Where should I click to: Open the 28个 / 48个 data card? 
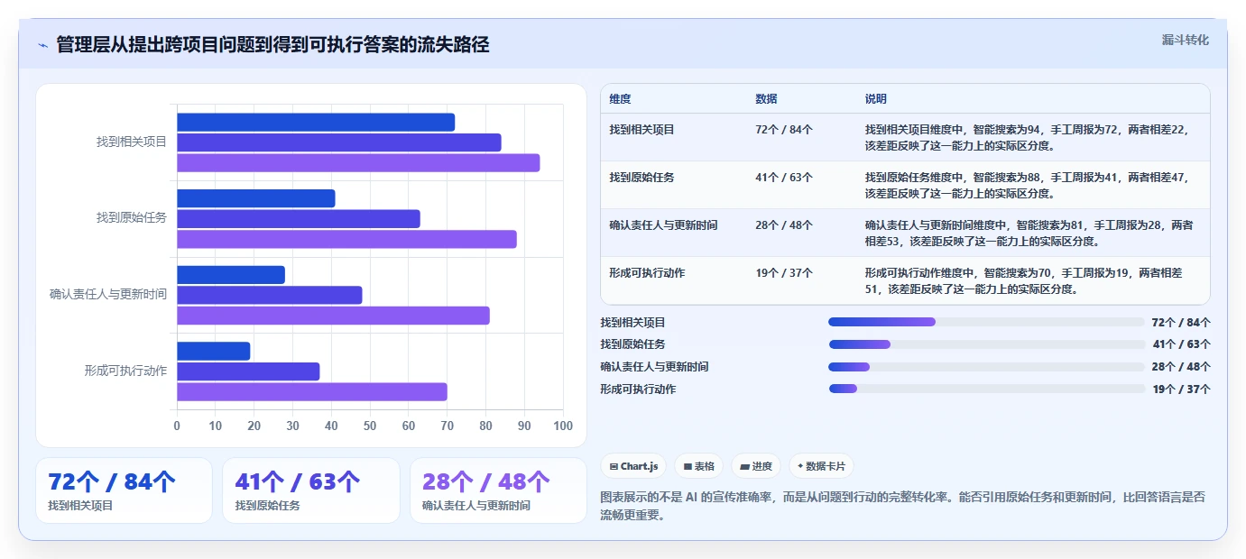498,490
